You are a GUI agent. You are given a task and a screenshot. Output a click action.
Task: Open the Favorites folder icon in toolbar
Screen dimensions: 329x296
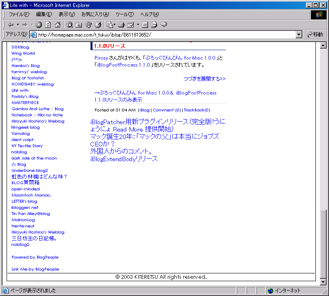tap(79, 25)
